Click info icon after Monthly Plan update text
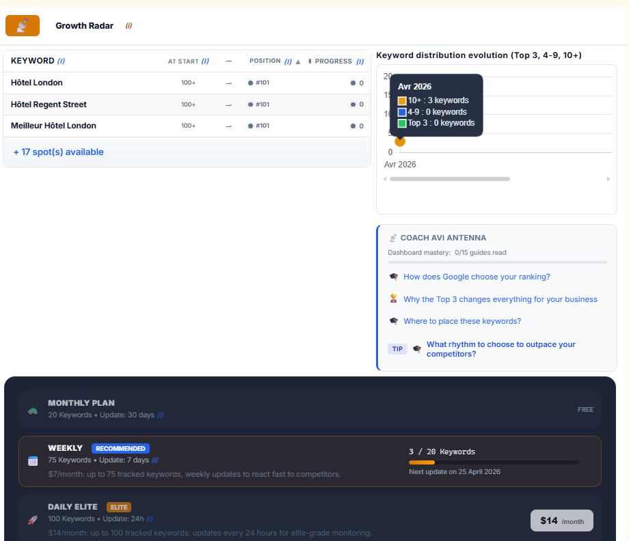This screenshot has height=541, width=629. click(x=161, y=415)
